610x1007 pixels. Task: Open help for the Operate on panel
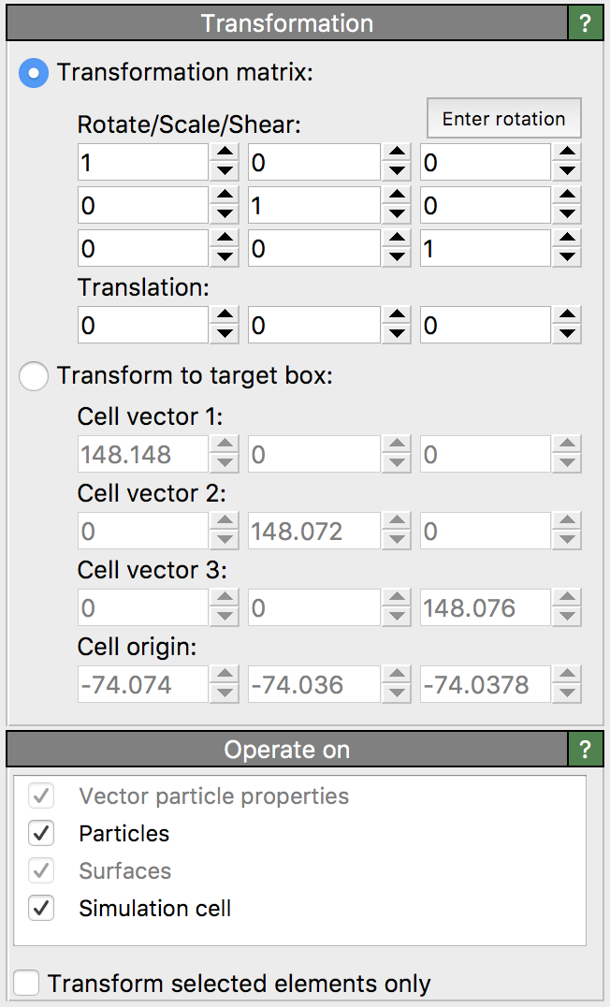586,750
